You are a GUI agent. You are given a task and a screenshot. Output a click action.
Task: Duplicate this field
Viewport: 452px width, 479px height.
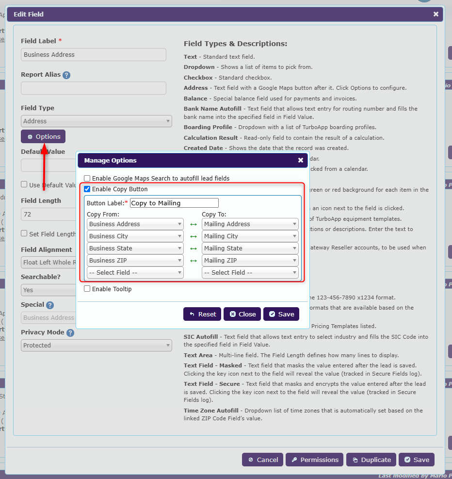pos(371,460)
